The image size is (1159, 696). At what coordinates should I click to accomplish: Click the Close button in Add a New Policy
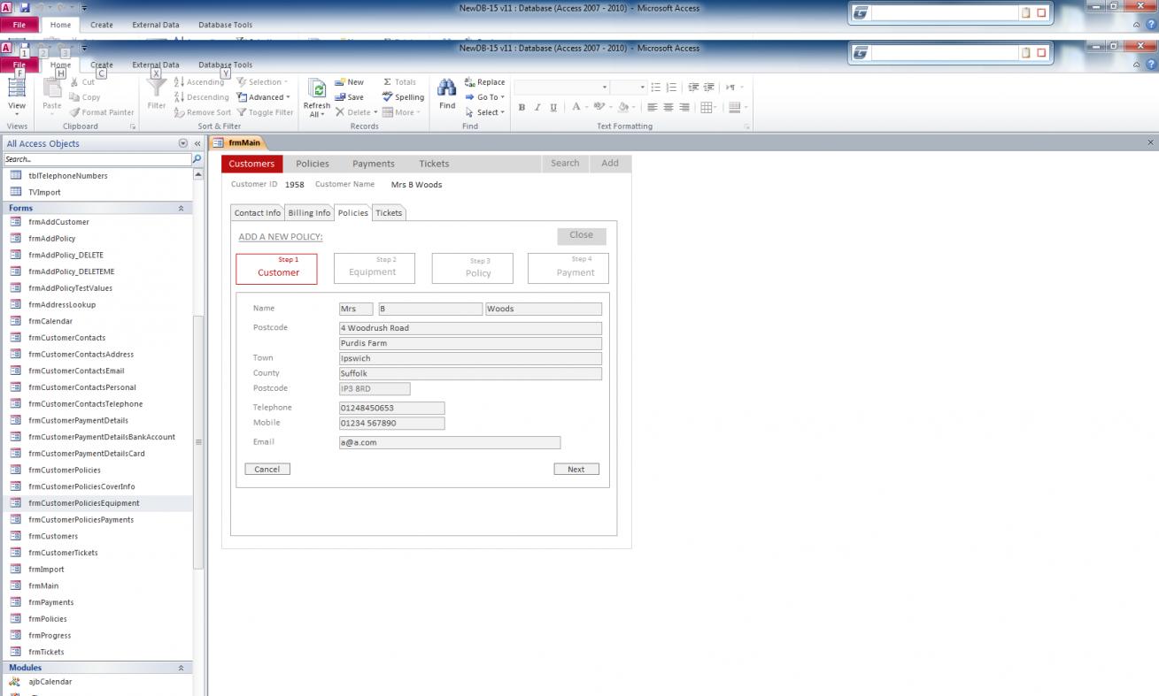pyautogui.click(x=582, y=235)
